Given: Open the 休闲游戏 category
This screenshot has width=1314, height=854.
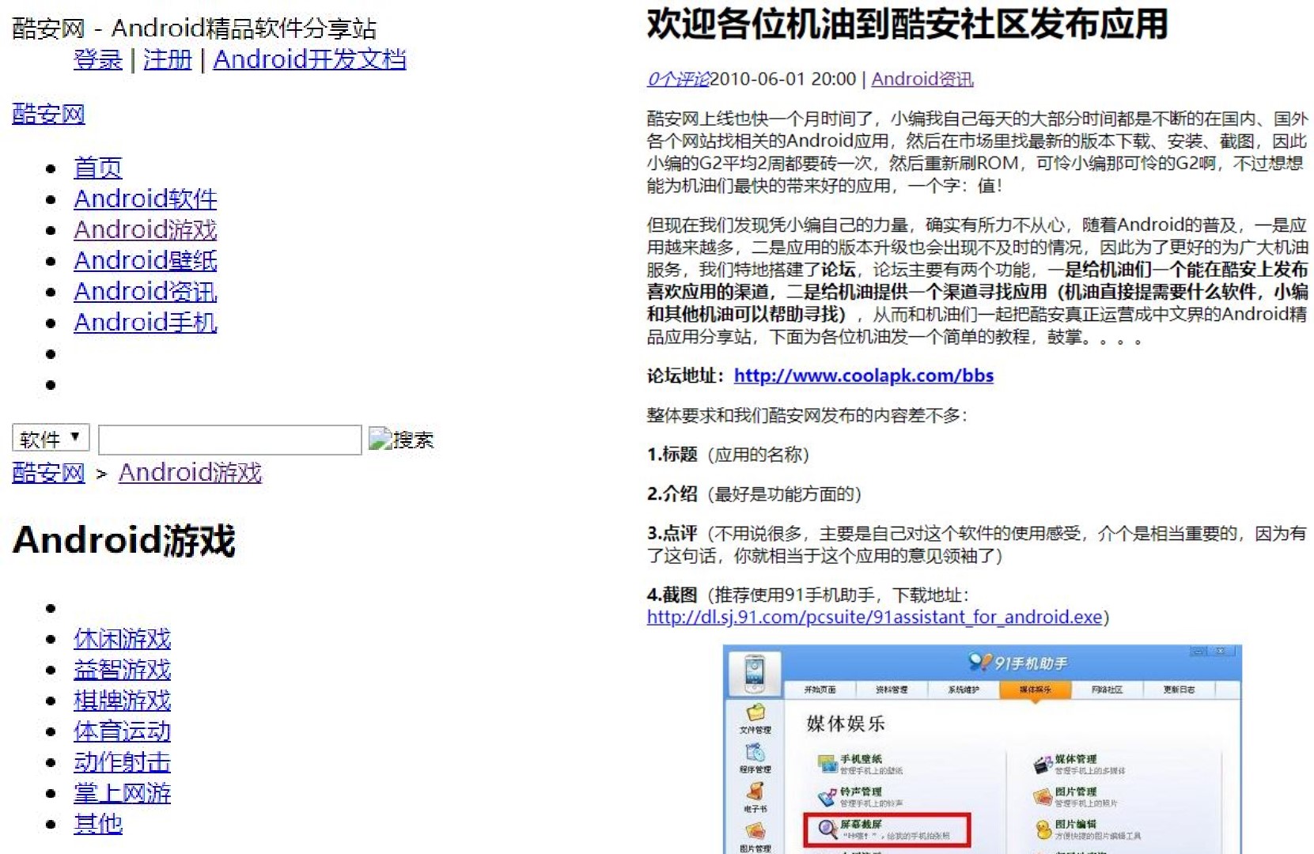Looking at the screenshot, I should click(x=123, y=639).
